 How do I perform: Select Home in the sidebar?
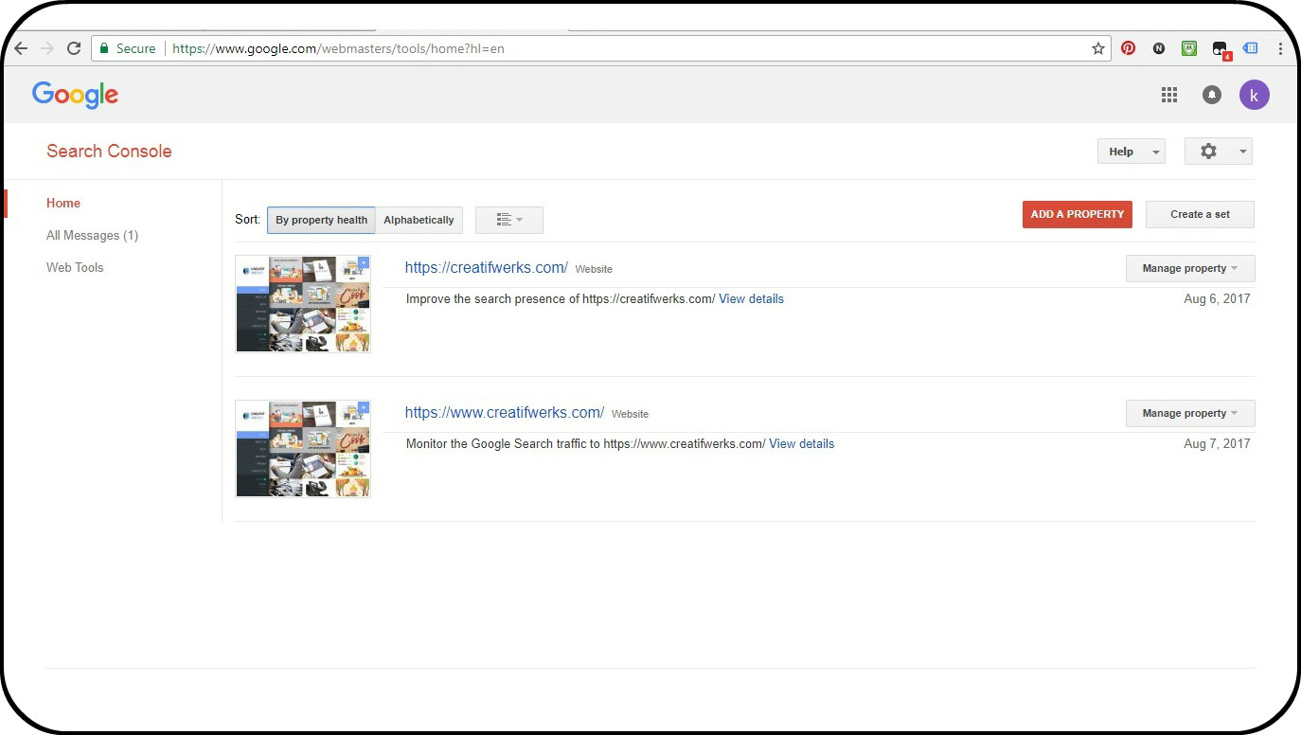coord(63,203)
